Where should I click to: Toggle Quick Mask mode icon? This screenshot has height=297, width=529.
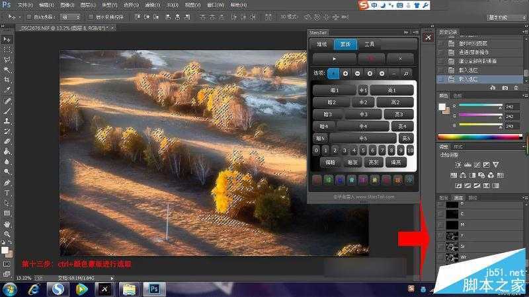(7, 265)
